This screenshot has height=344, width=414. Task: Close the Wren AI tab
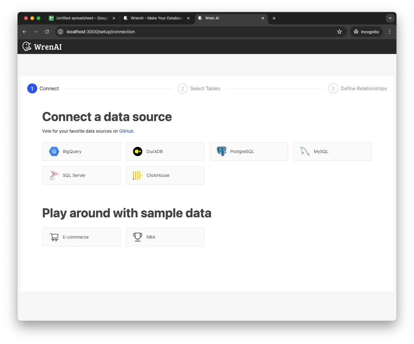click(x=263, y=18)
